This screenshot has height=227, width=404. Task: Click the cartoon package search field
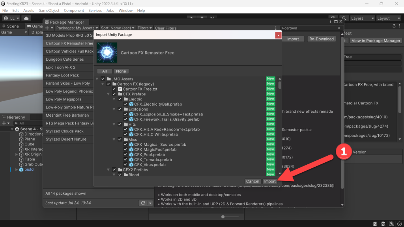point(311,28)
